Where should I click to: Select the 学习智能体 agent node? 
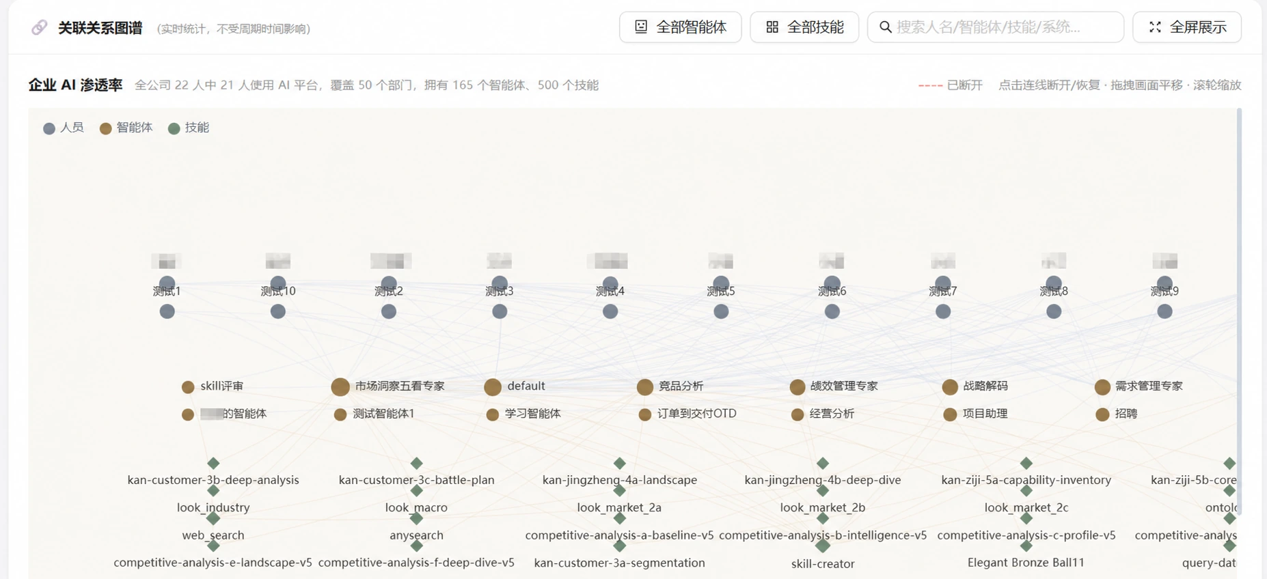coord(493,414)
